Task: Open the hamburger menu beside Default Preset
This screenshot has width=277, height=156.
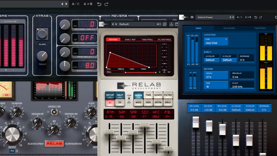Action: pyautogui.click(x=192, y=17)
